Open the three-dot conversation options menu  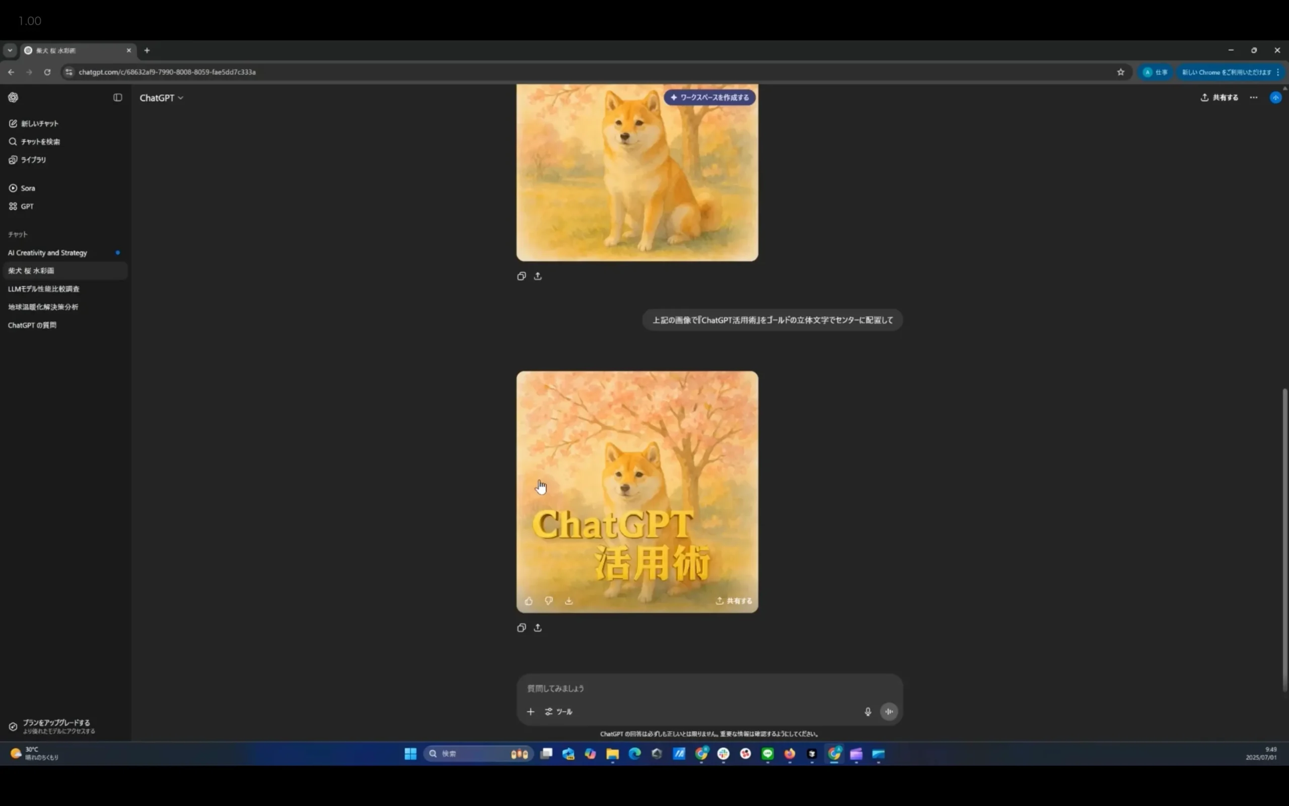(x=1254, y=98)
